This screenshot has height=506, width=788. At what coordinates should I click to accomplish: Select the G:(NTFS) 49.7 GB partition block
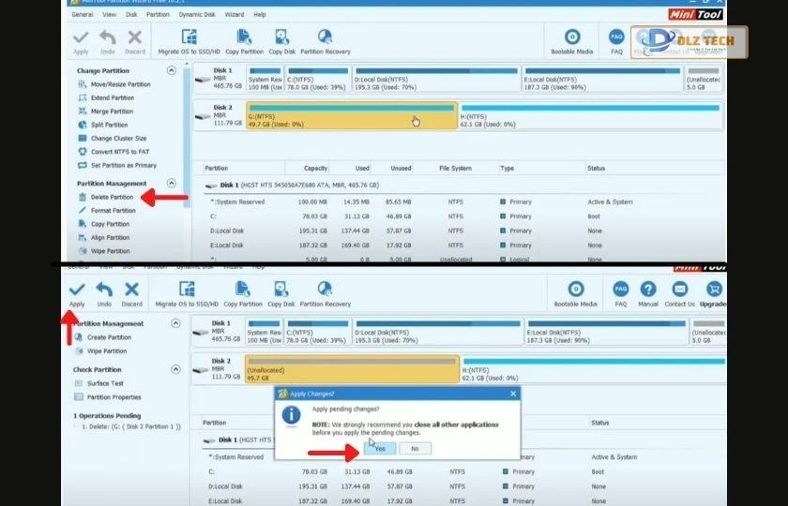click(352, 116)
